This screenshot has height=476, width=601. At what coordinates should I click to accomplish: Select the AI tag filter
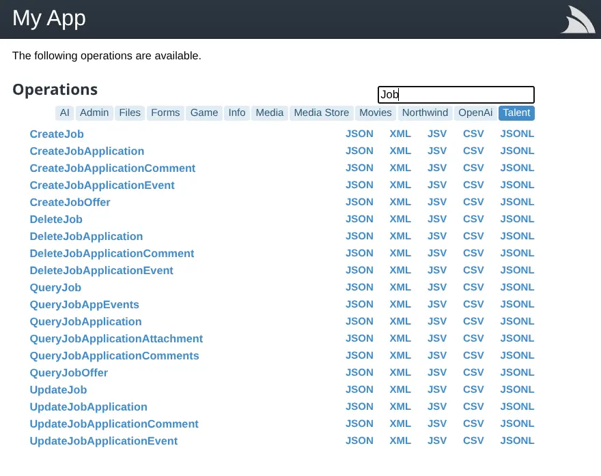point(64,113)
